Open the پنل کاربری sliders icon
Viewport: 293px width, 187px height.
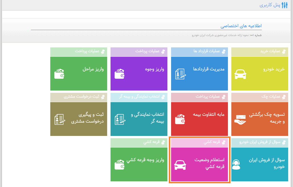pyautogui.click(x=284, y=5)
